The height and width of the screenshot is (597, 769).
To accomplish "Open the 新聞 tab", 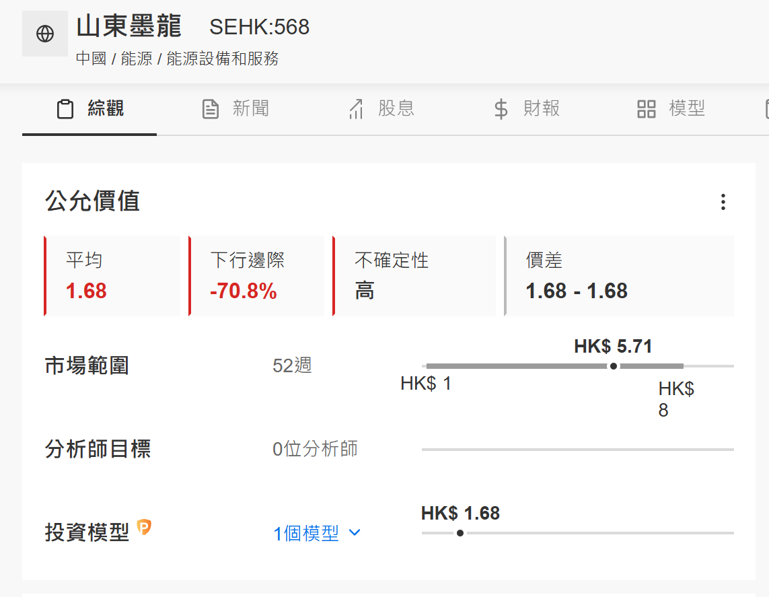I will 236,109.
